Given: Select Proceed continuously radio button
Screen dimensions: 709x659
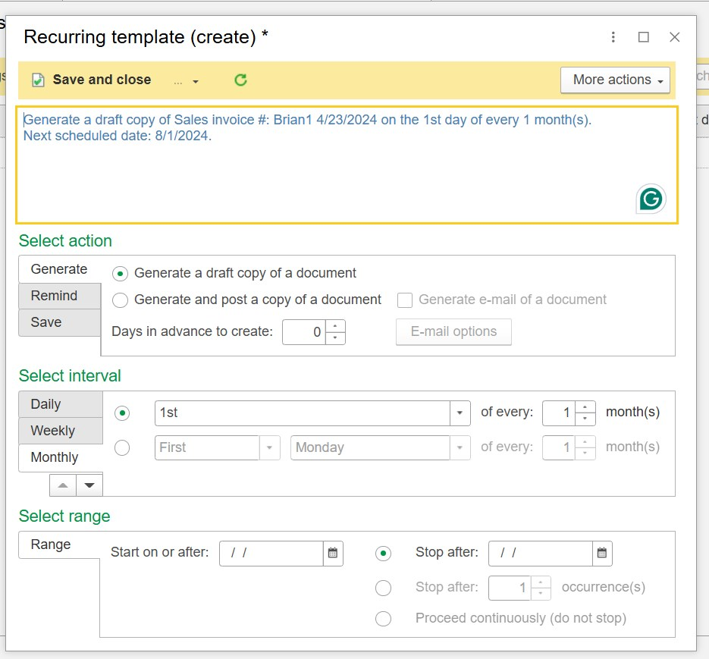Looking at the screenshot, I should (x=383, y=618).
